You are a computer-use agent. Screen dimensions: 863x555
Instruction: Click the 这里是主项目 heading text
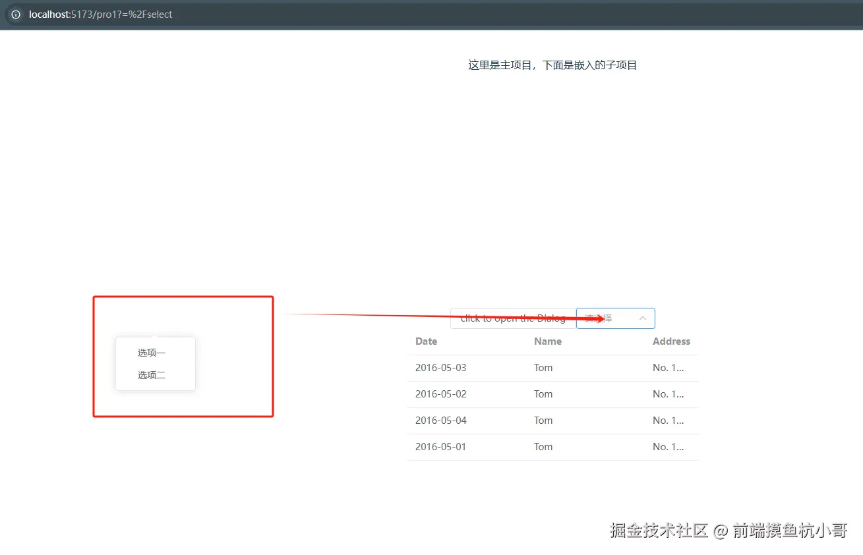point(552,65)
